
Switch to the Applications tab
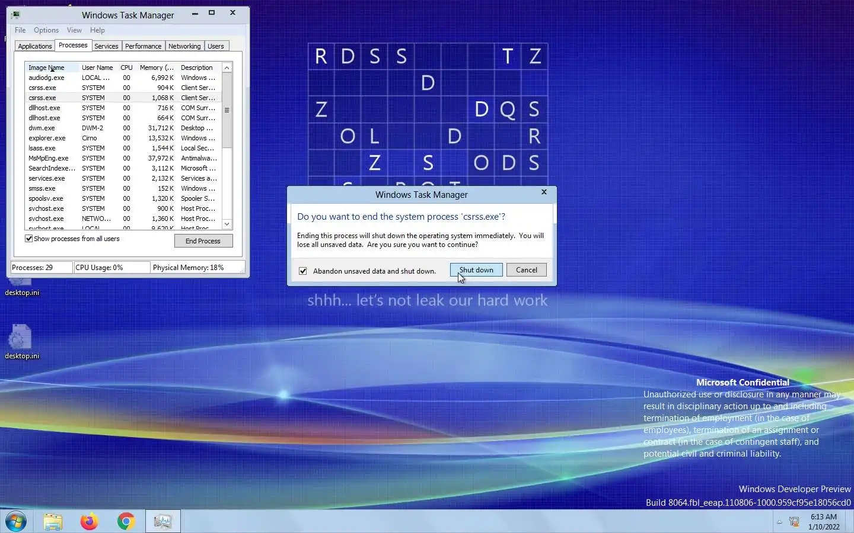35,46
